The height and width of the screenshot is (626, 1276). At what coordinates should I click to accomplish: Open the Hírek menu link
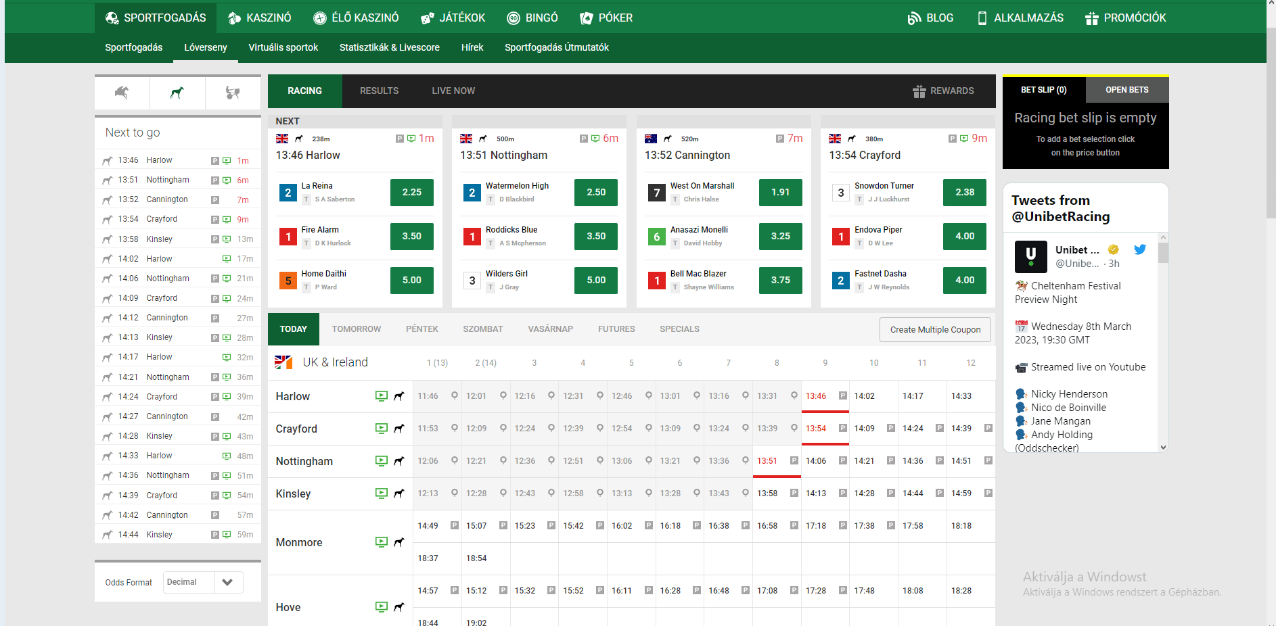[x=472, y=47]
